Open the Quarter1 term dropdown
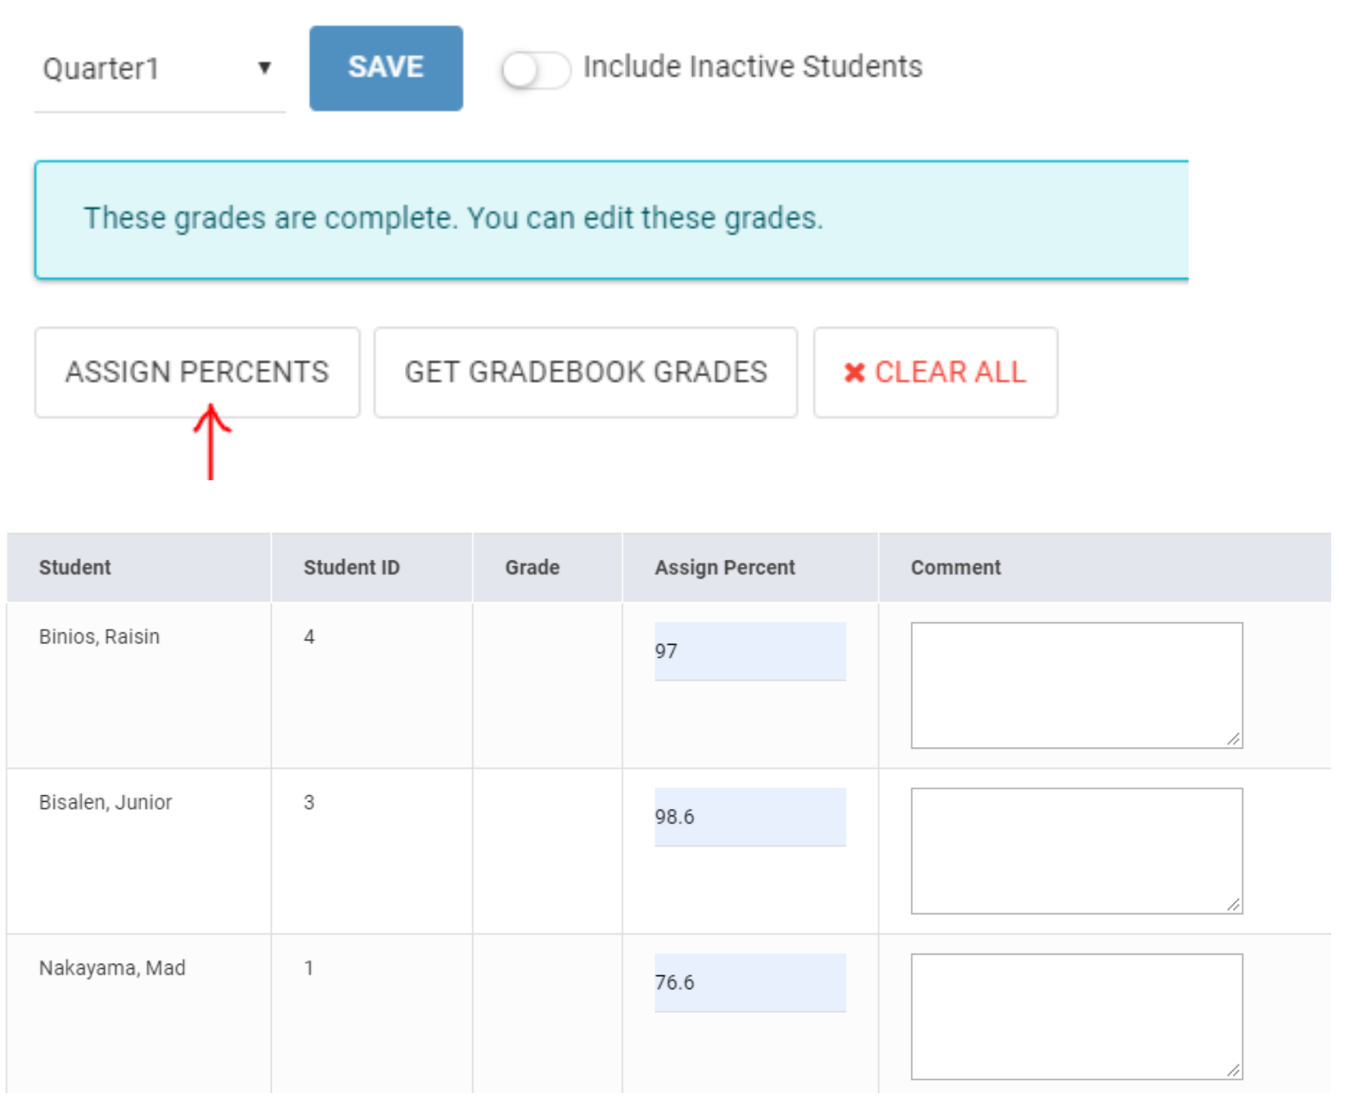Viewport: 1368px width, 1116px height. (155, 69)
